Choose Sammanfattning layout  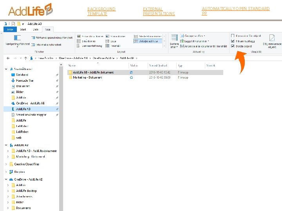(x=90, y=46)
